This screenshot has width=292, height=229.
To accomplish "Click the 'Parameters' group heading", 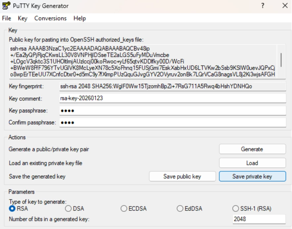I will click(x=22, y=192).
